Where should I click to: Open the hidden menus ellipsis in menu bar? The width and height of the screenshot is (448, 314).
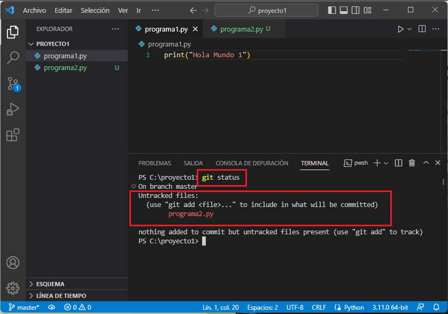[155, 10]
